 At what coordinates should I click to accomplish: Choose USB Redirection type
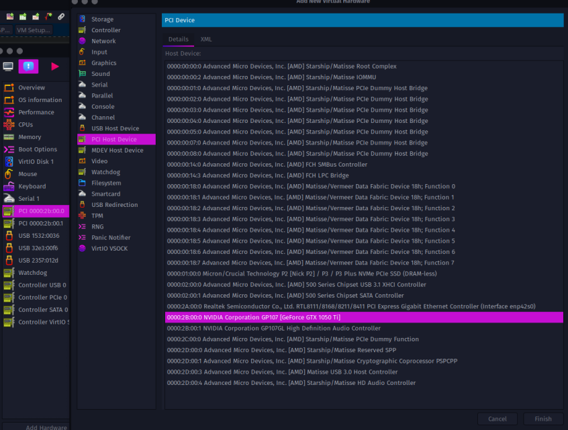coord(116,204)
